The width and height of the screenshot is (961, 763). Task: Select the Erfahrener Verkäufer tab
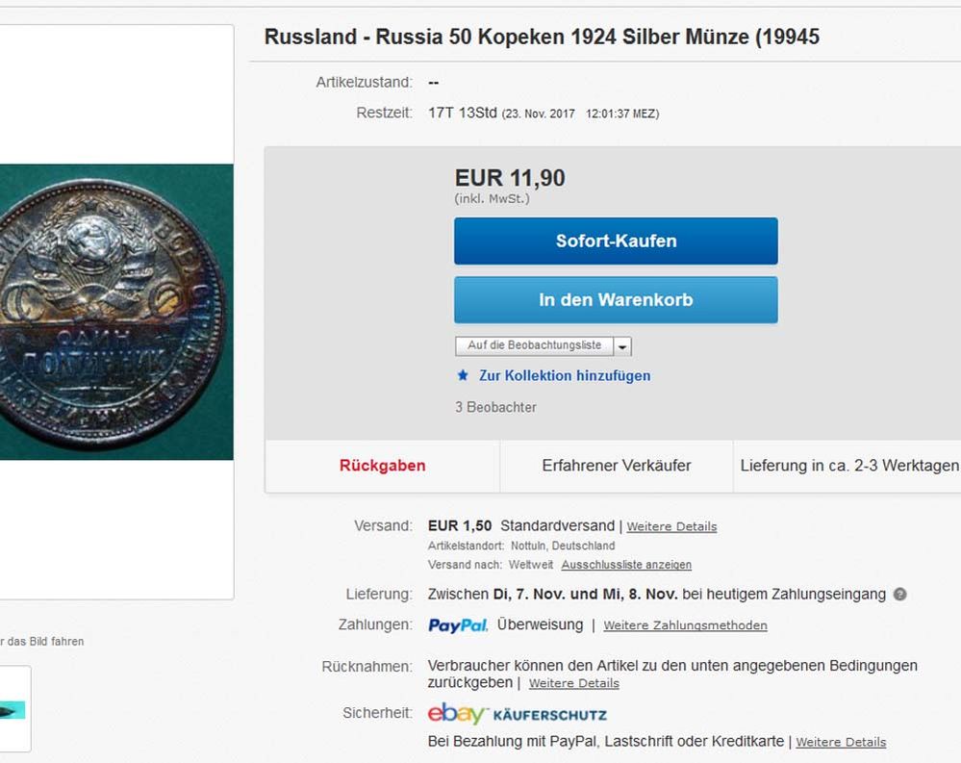click(617, 466)
